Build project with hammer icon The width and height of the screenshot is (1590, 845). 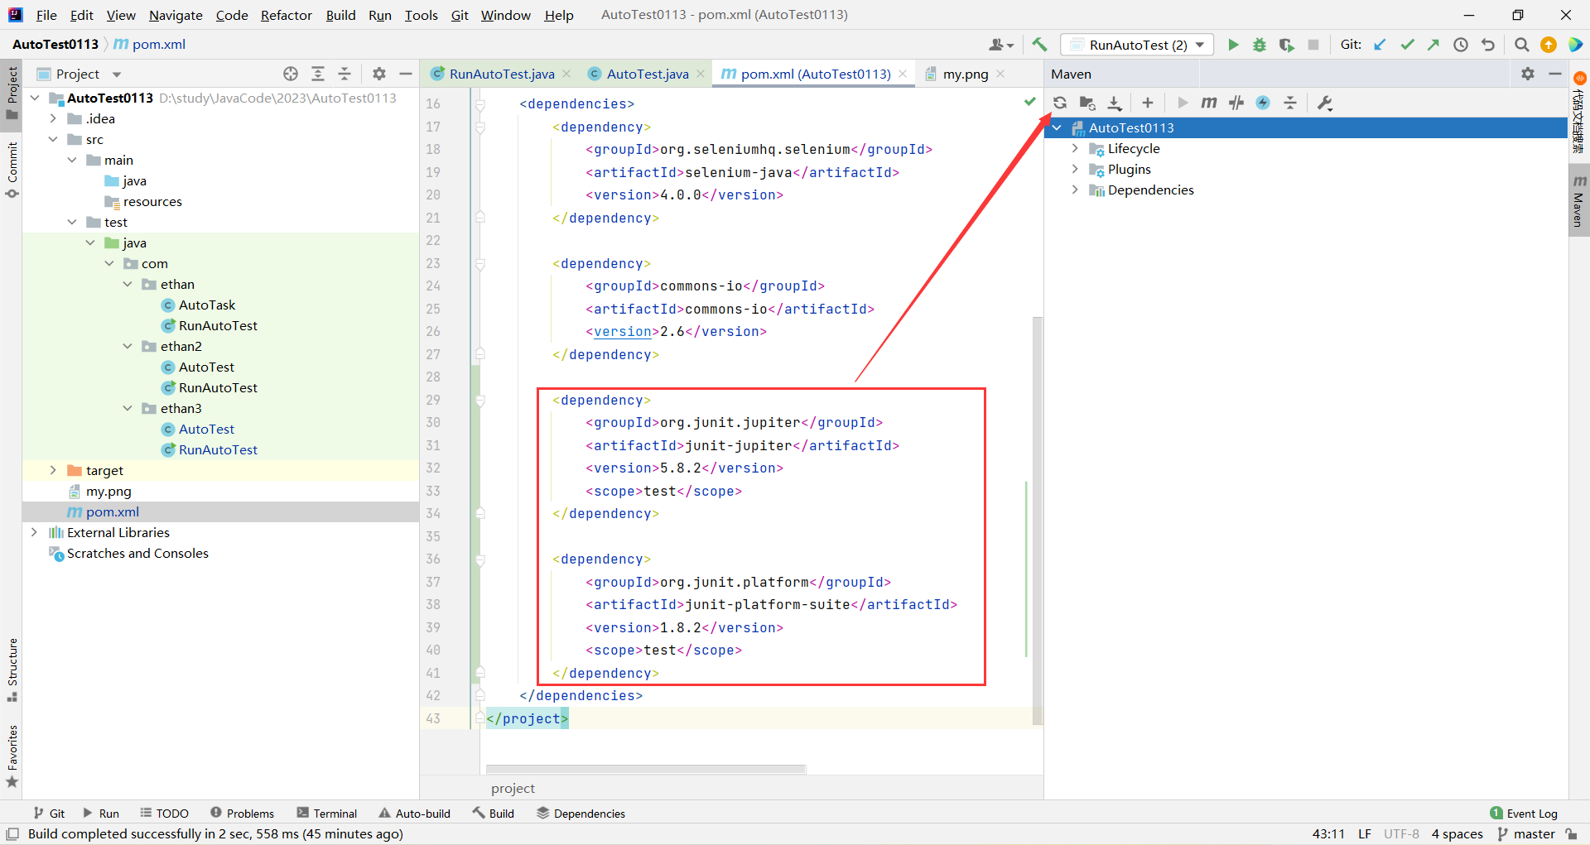coord(1039,45)
